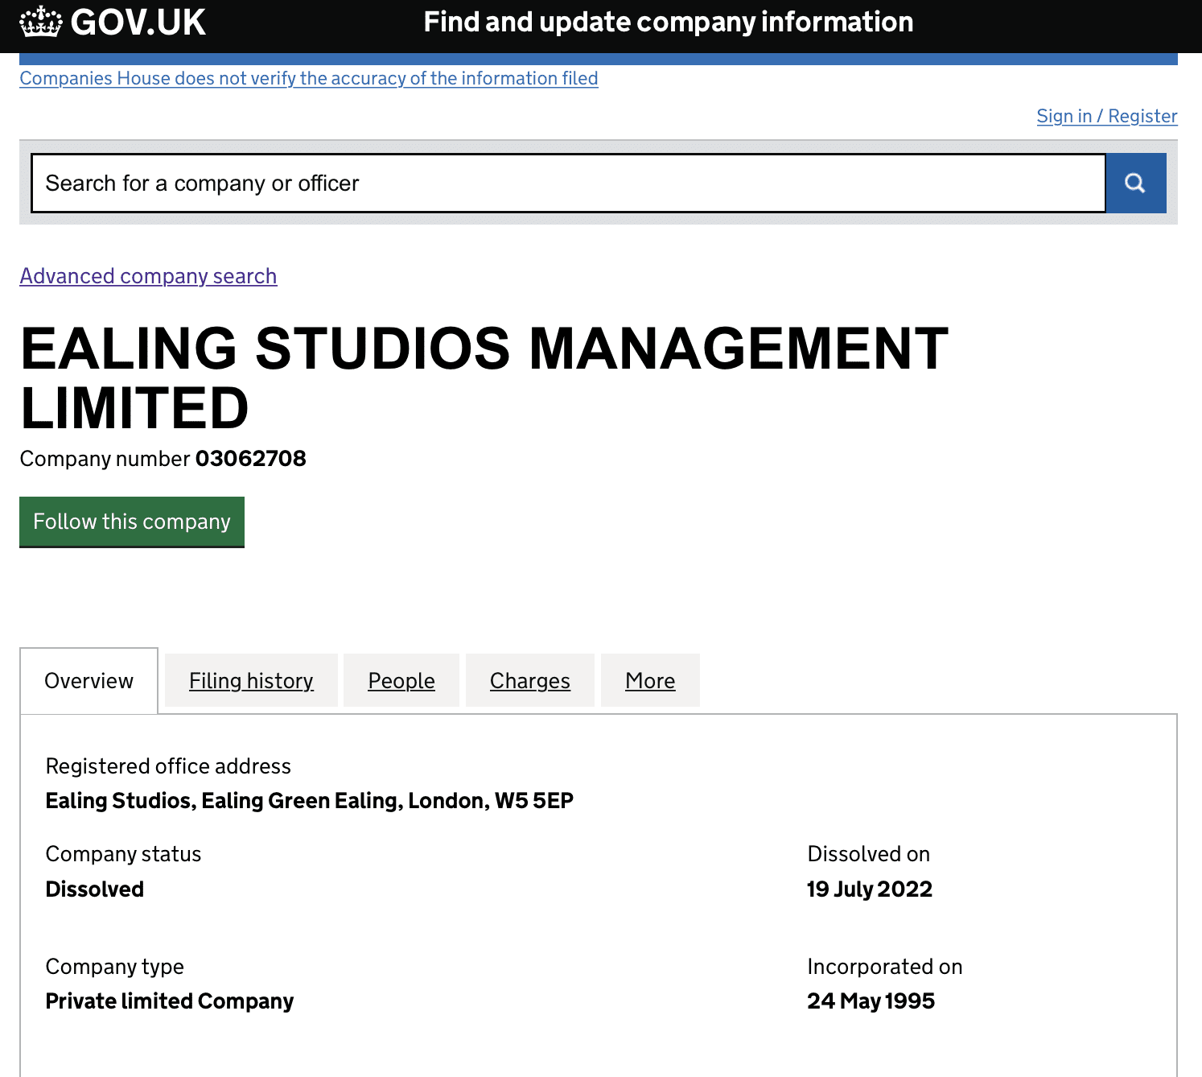The height and width of the screenshot is (1077, 1202).
Task: Click the GOV.UK crown logo
Action: point(41,22)
